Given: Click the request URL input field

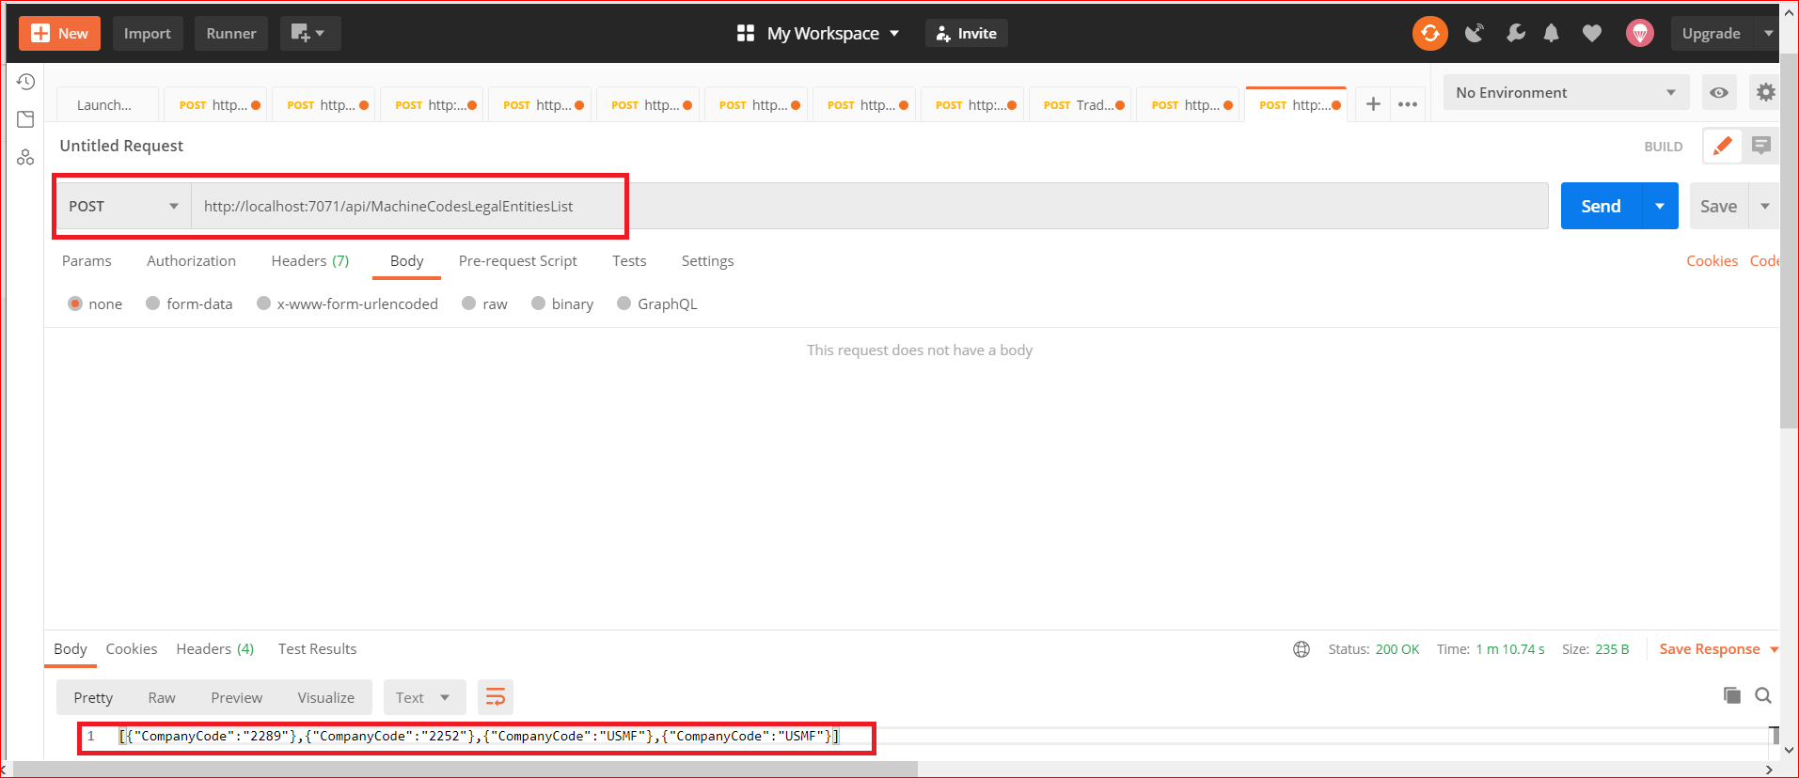Looking at the screenshot, I should pos(870,206).
